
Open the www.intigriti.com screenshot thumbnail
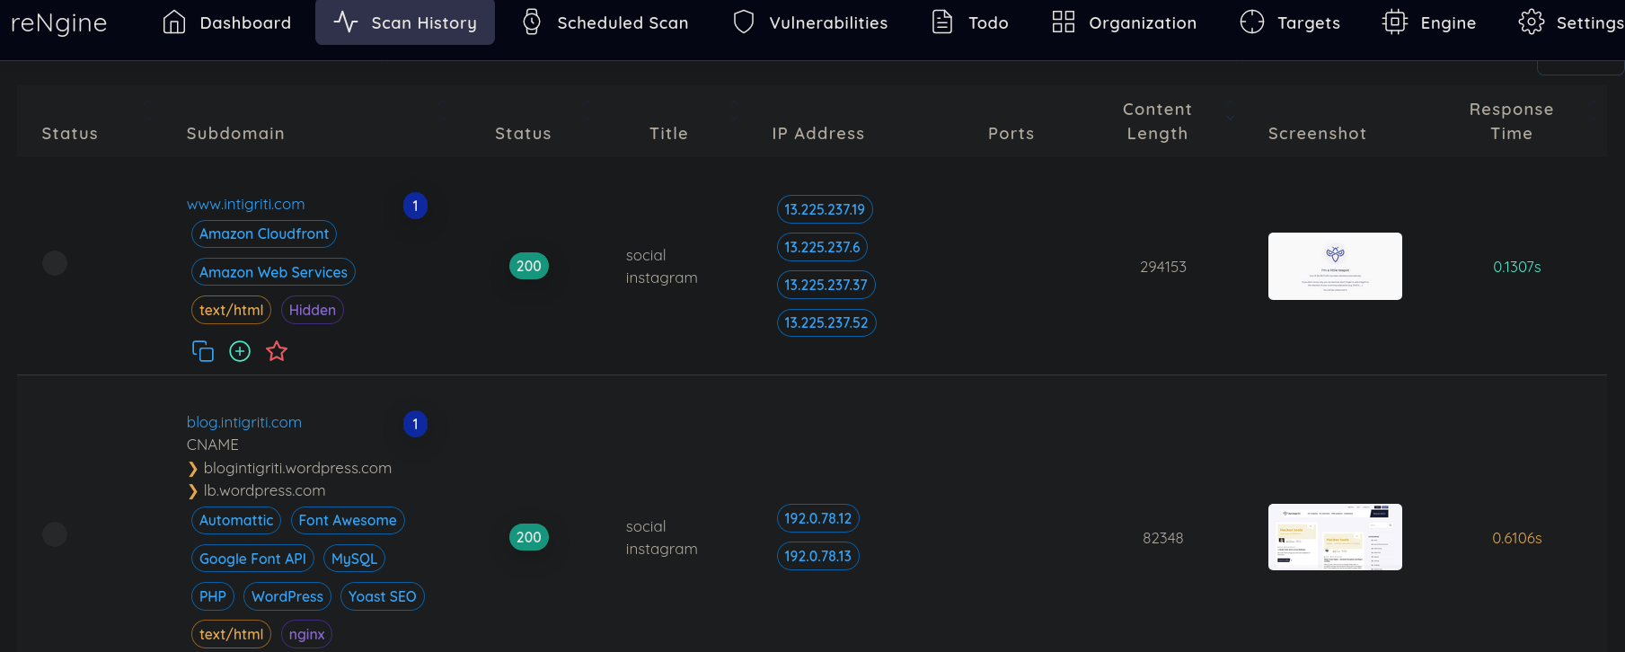(1335, 266)
